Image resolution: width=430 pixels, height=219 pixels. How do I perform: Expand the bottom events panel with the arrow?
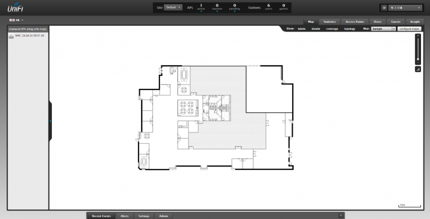[340, 215]
